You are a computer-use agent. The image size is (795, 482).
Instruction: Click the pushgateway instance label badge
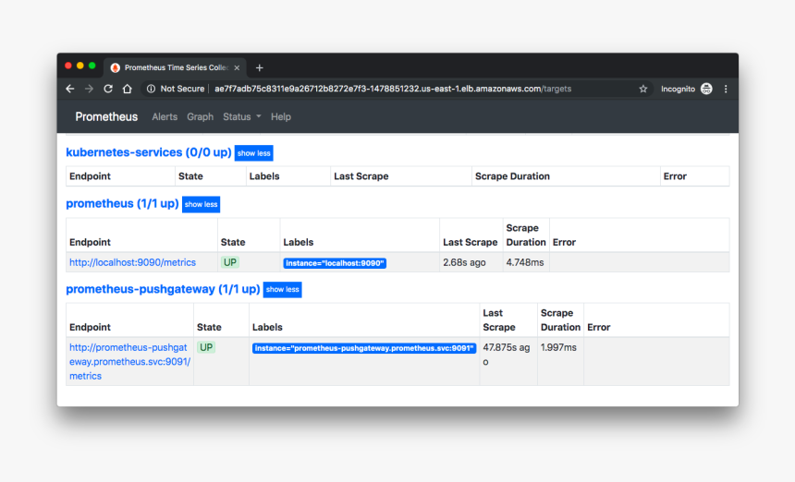click(x=364, y=348)
